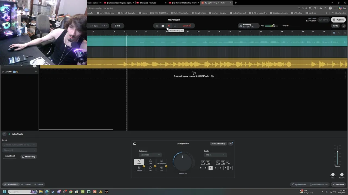Toggle the AutoPitch on/off switch
The height and width of the screenshot is (195, 348).
point(135,144)
